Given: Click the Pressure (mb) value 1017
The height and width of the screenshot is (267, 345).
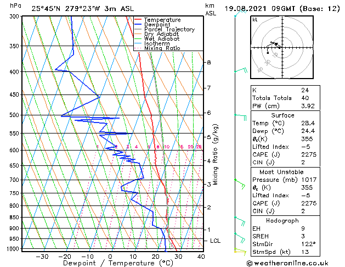Looking at the screenshot, I should (309, 180).
